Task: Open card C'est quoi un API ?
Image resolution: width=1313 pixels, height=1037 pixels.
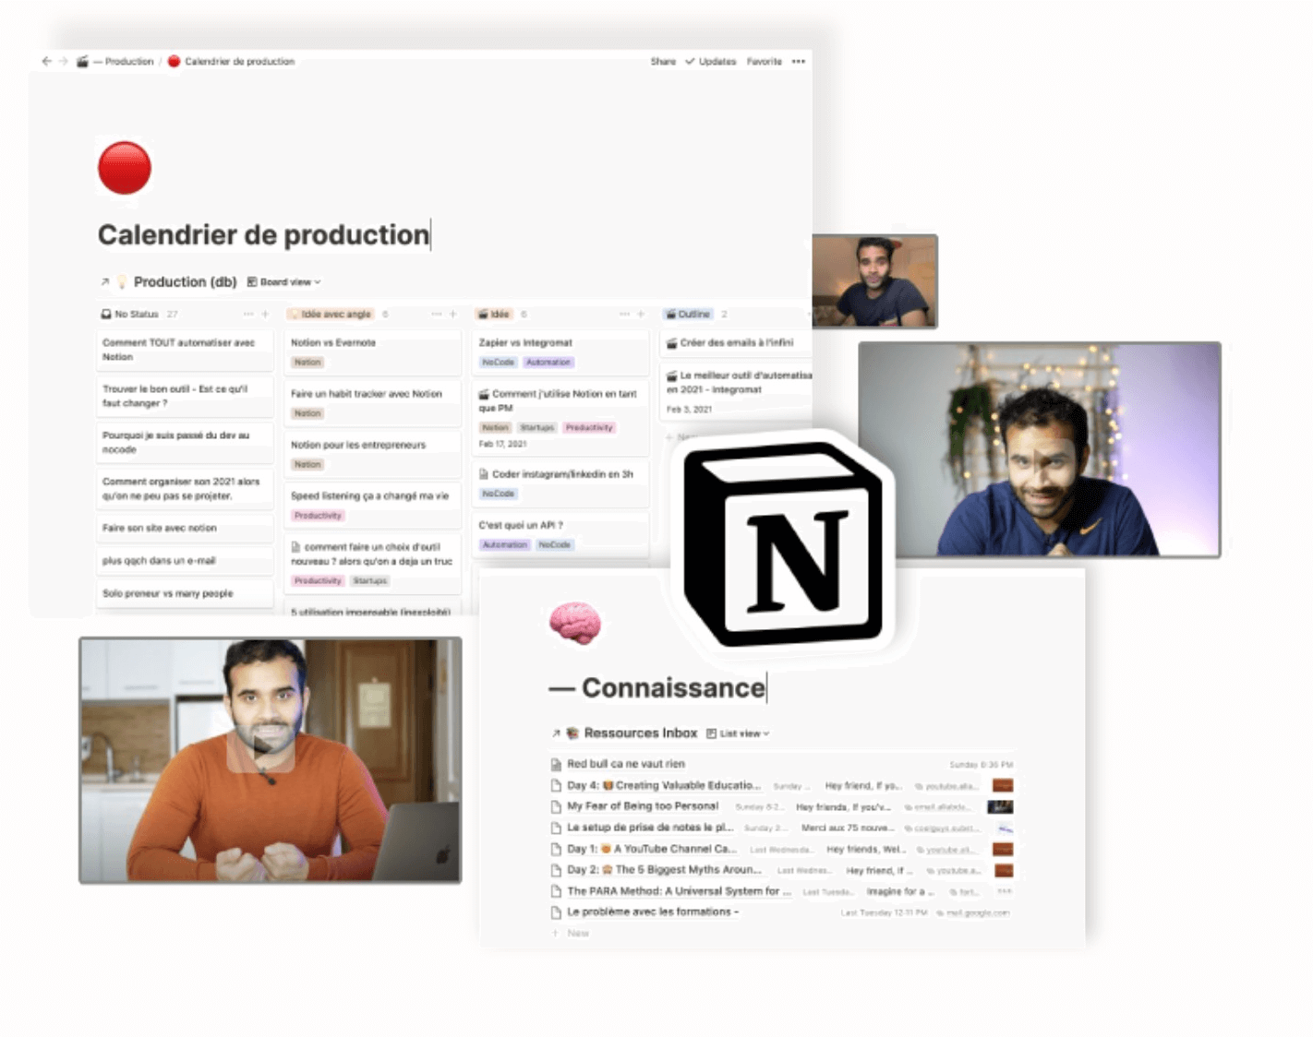Action: tap(560, 535)
